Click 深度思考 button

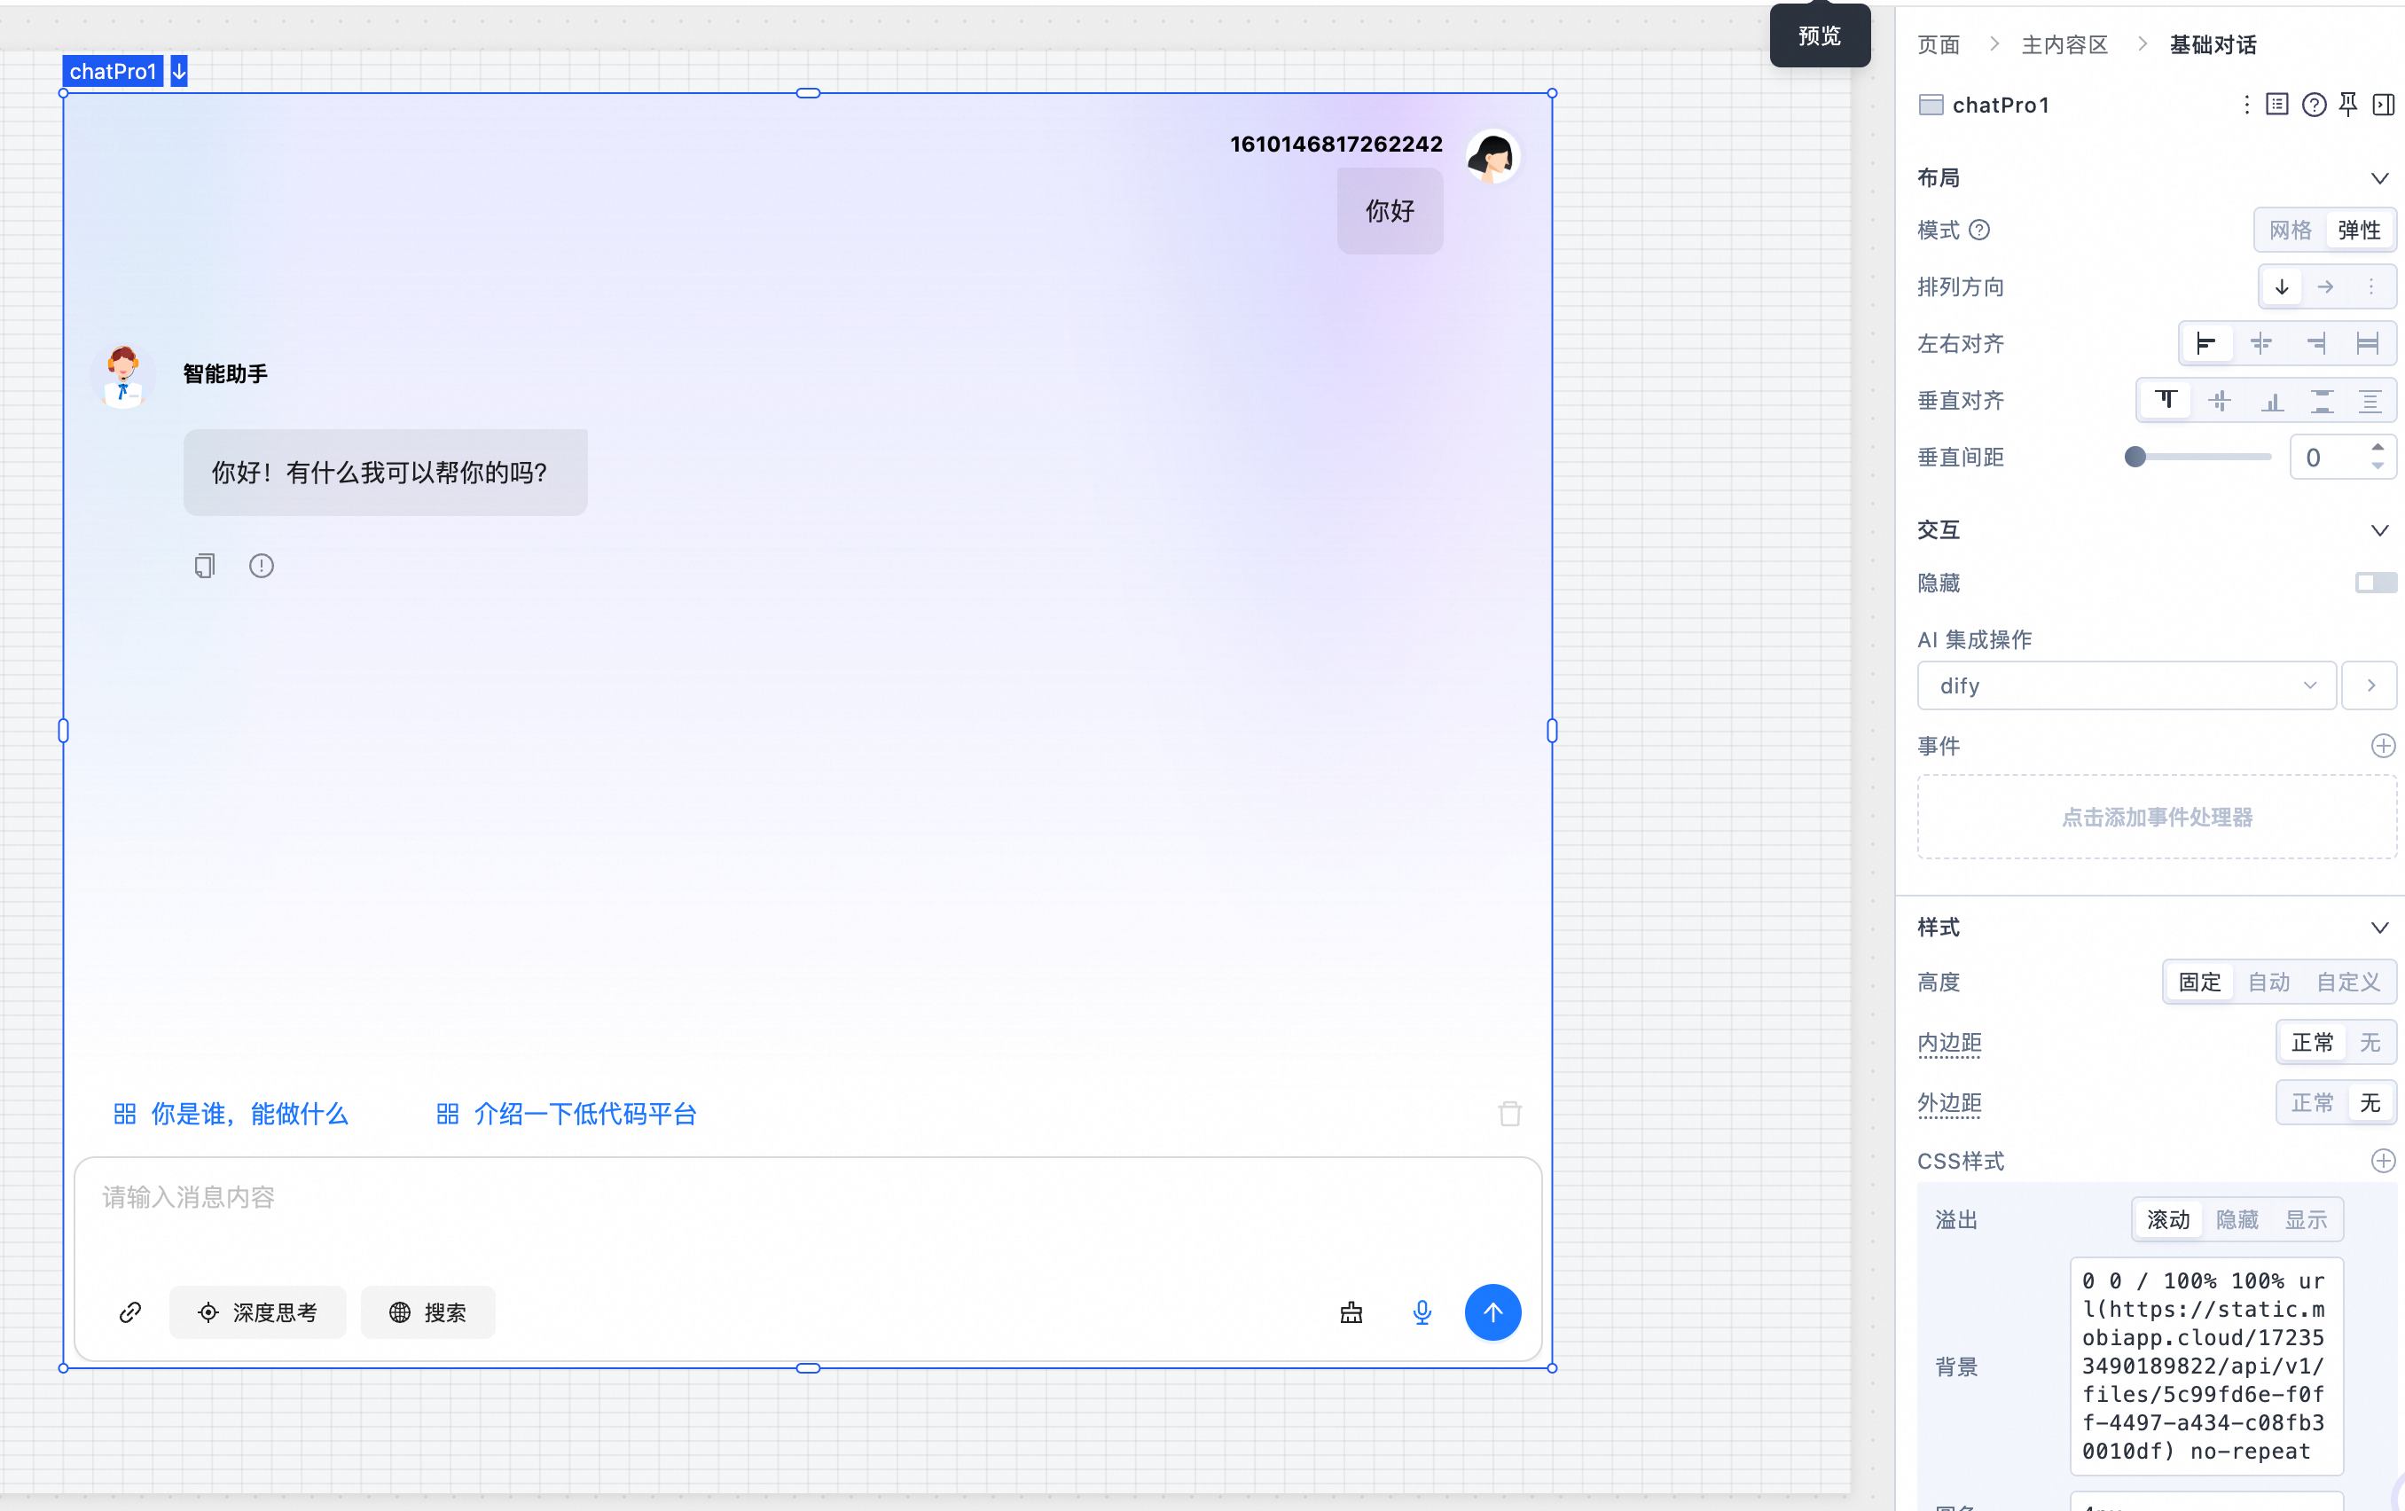point(258,1311)
